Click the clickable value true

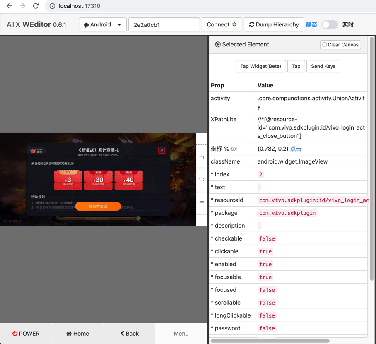tap(265, 251)
